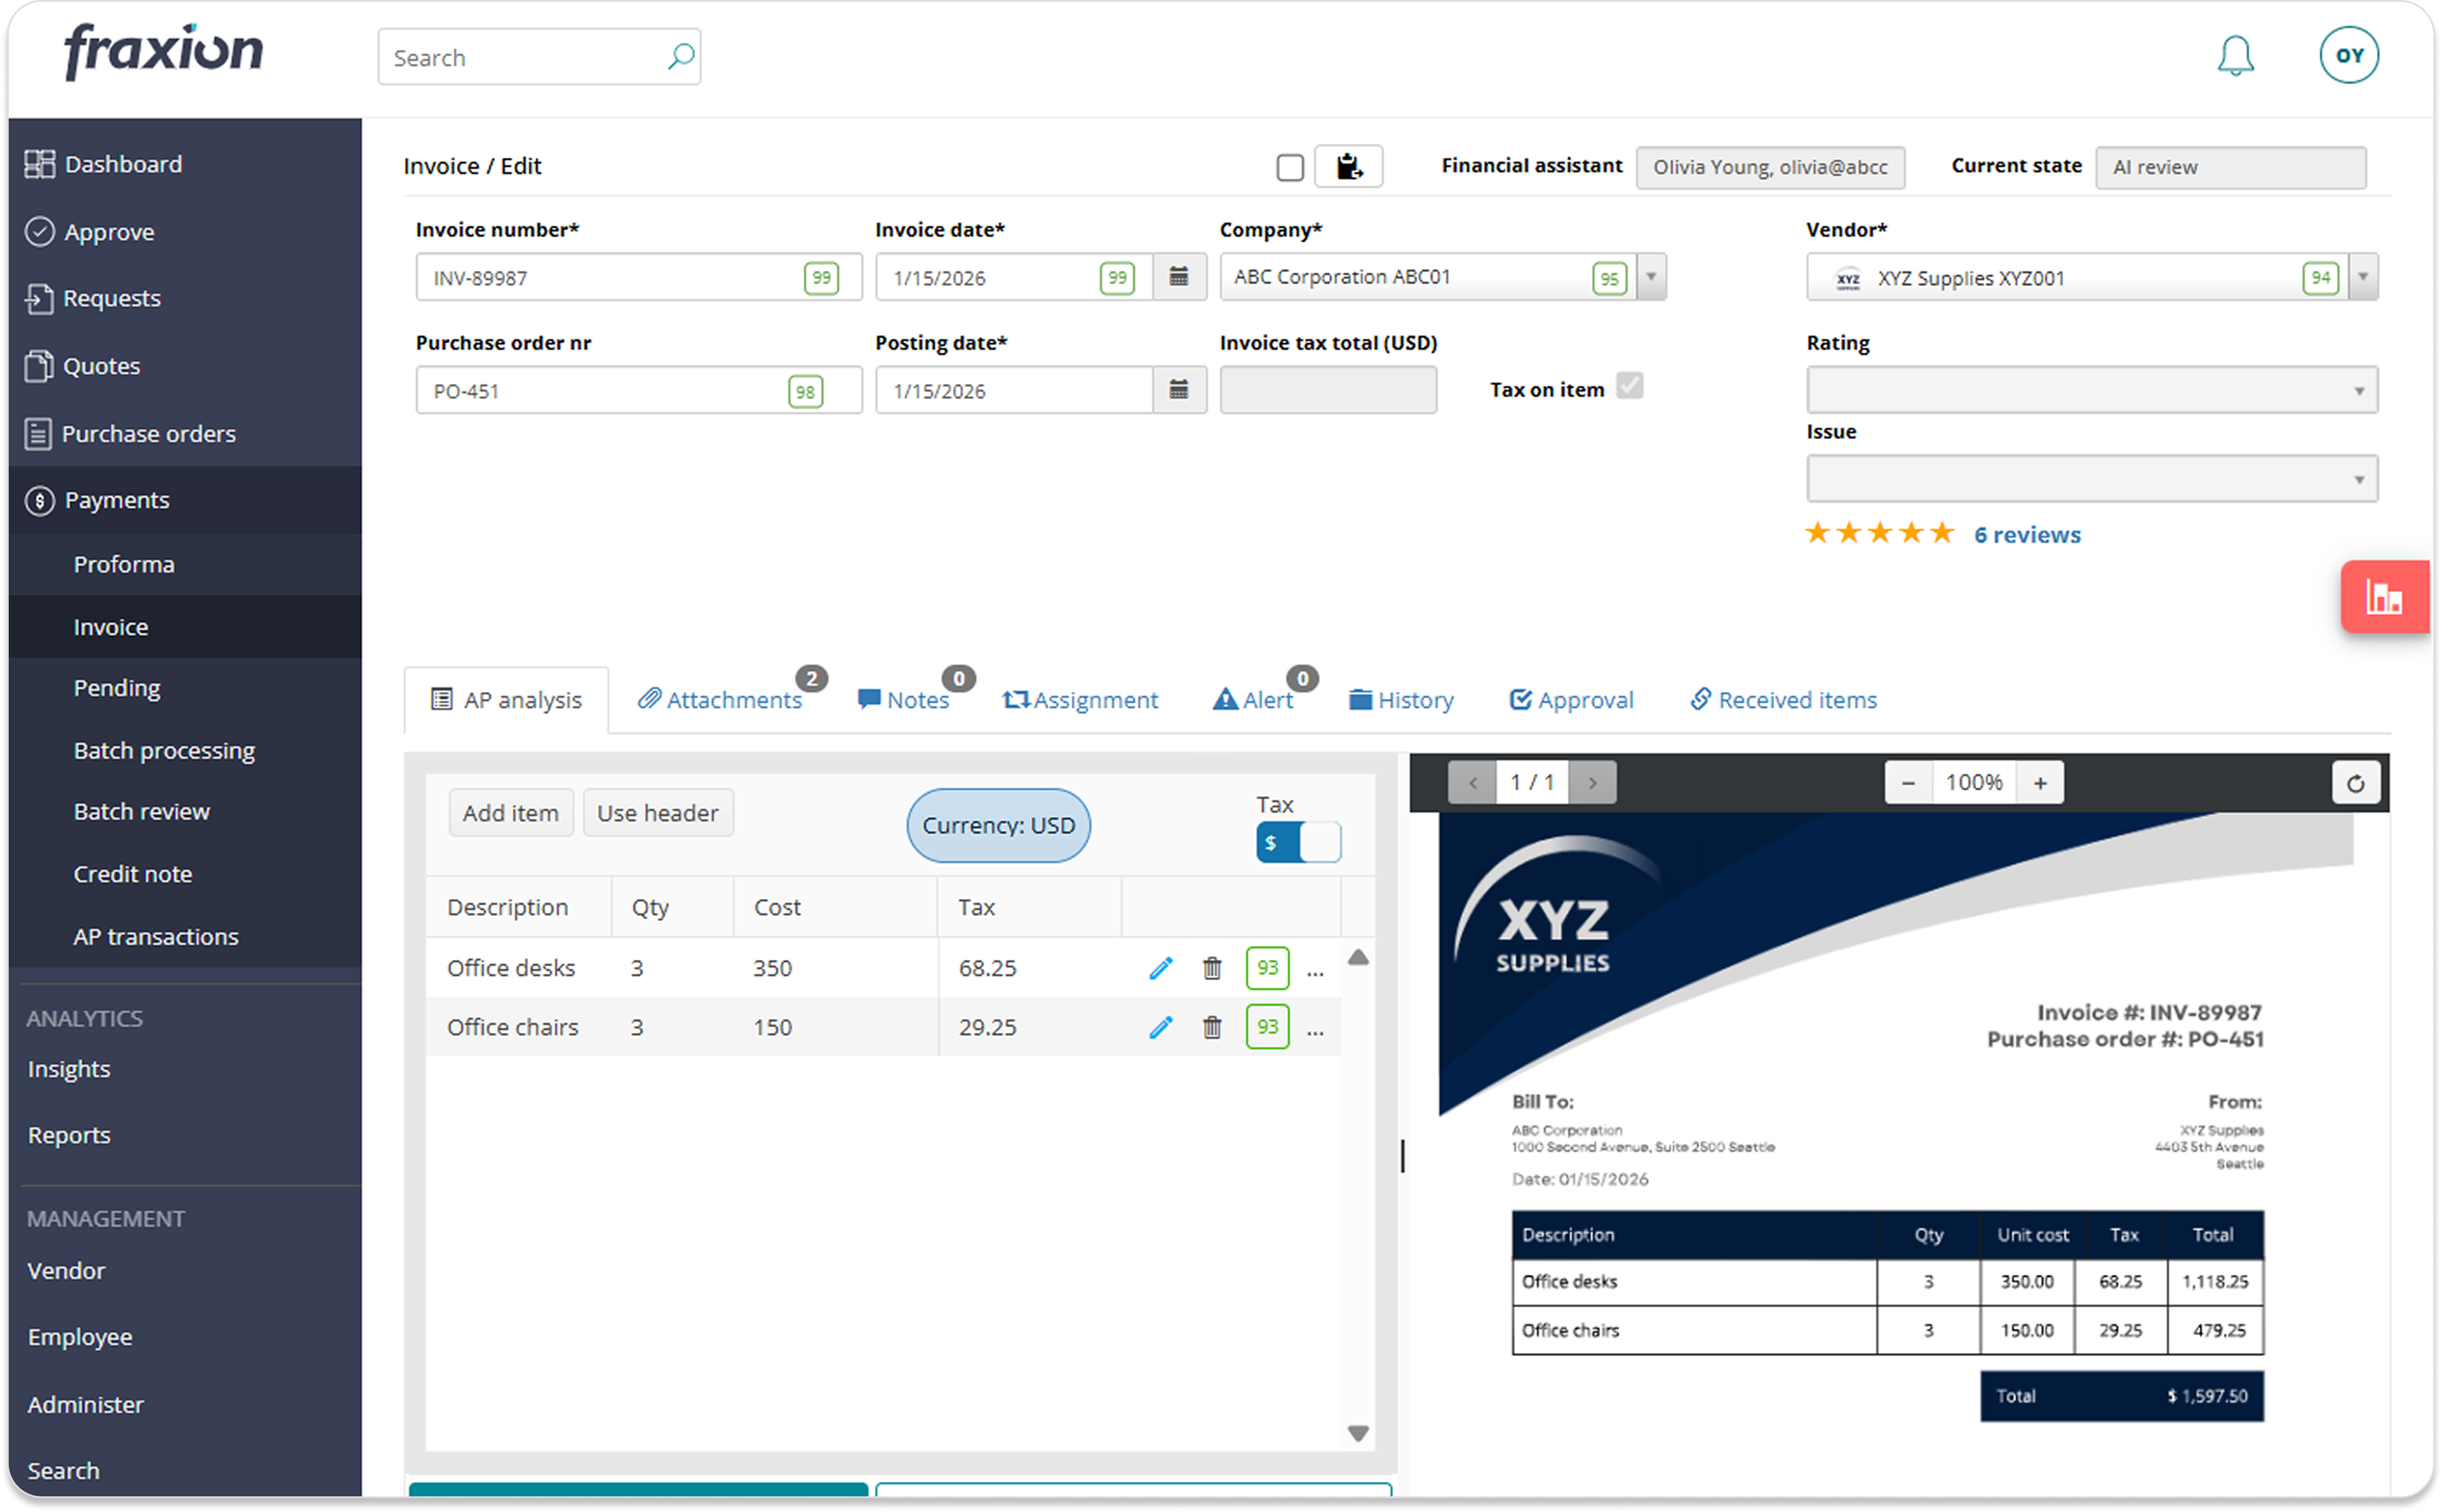Open the red analytics panel on the right edge
2442x1512 pixels.
point(2387,597)
